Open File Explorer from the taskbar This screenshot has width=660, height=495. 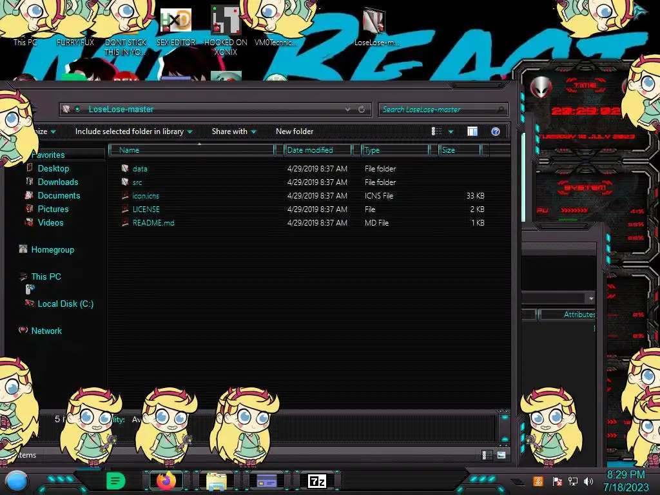(x=217, y=481)
